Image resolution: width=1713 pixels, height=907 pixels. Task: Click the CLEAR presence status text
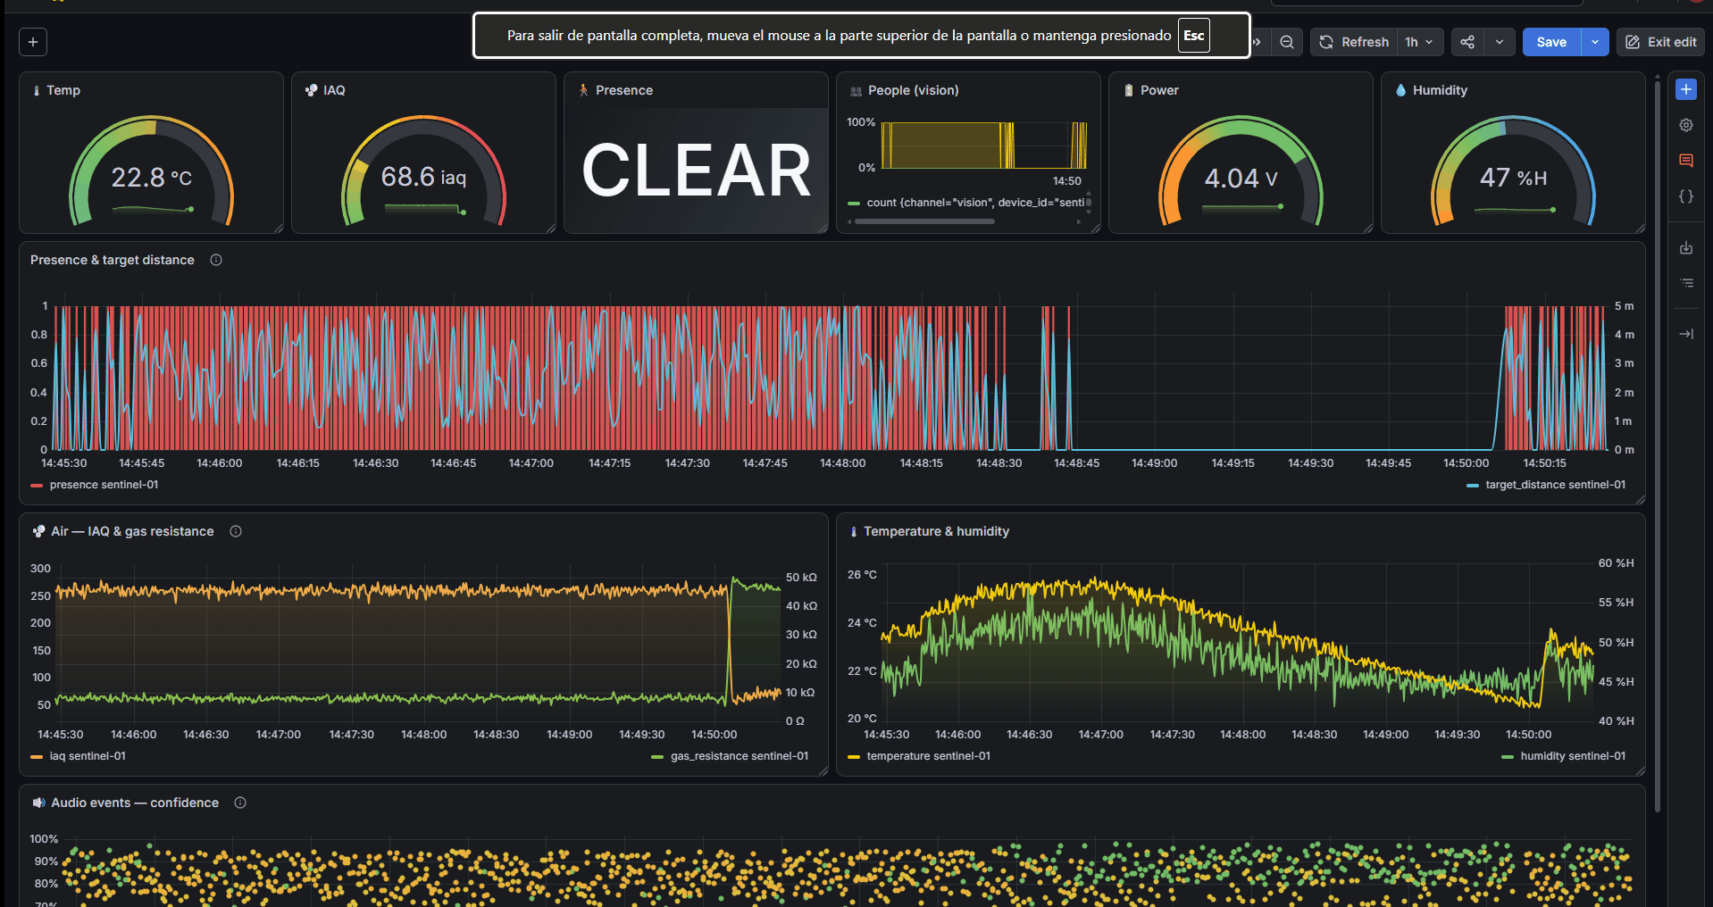click(696, 171)
